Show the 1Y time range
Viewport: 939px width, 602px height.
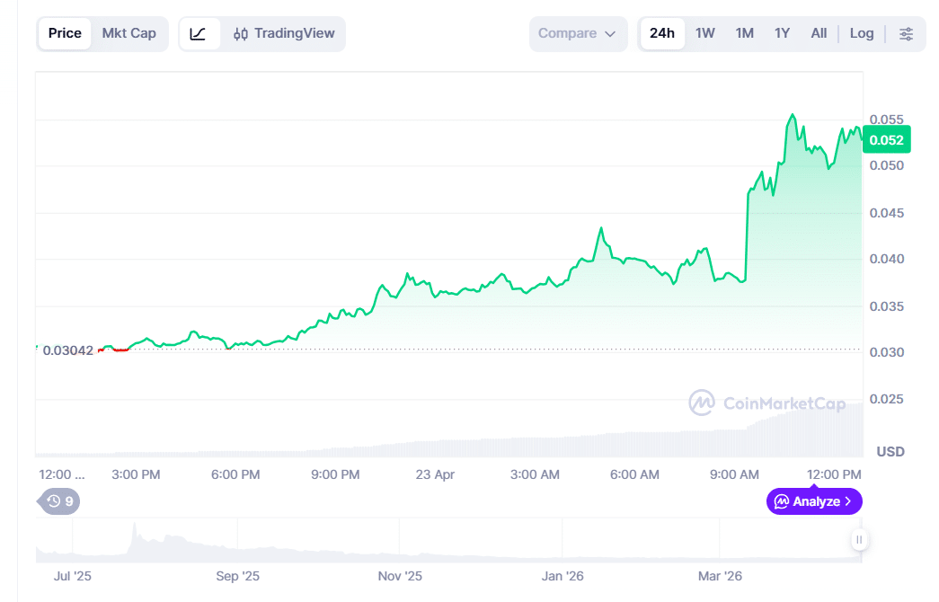pyautogui.click(x=782, y=34)
